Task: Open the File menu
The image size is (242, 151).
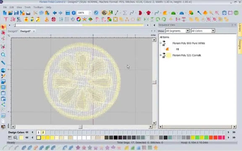Action: pyautogui.click(x=5, y=7)
